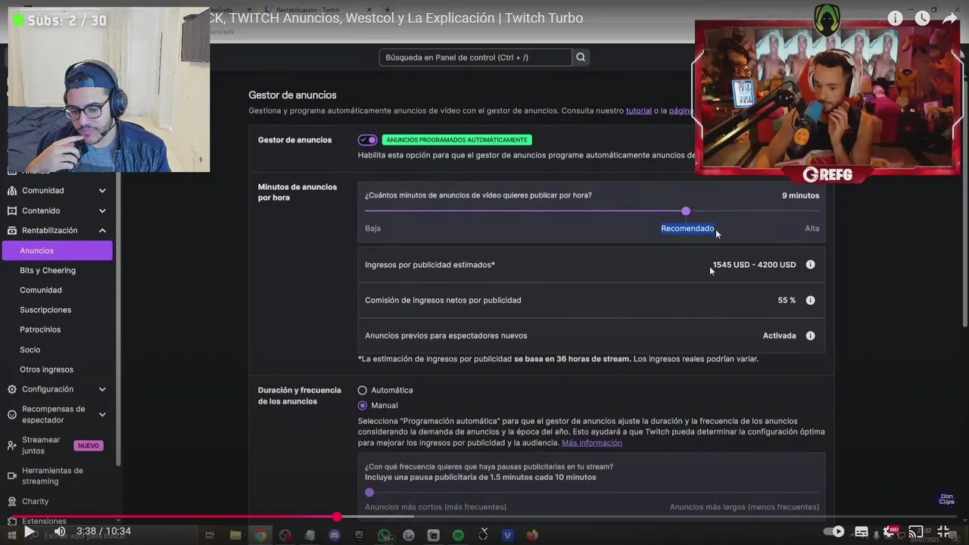The image size is (969, 545).
Task: Focus the Búsqueda en Panel de control field
Action: coord(475,58)
